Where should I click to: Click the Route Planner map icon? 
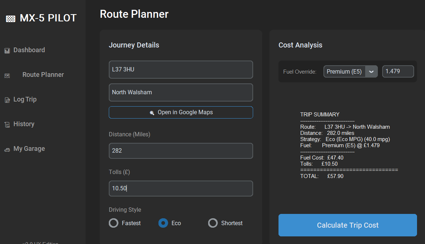click(x=7, y=75)
